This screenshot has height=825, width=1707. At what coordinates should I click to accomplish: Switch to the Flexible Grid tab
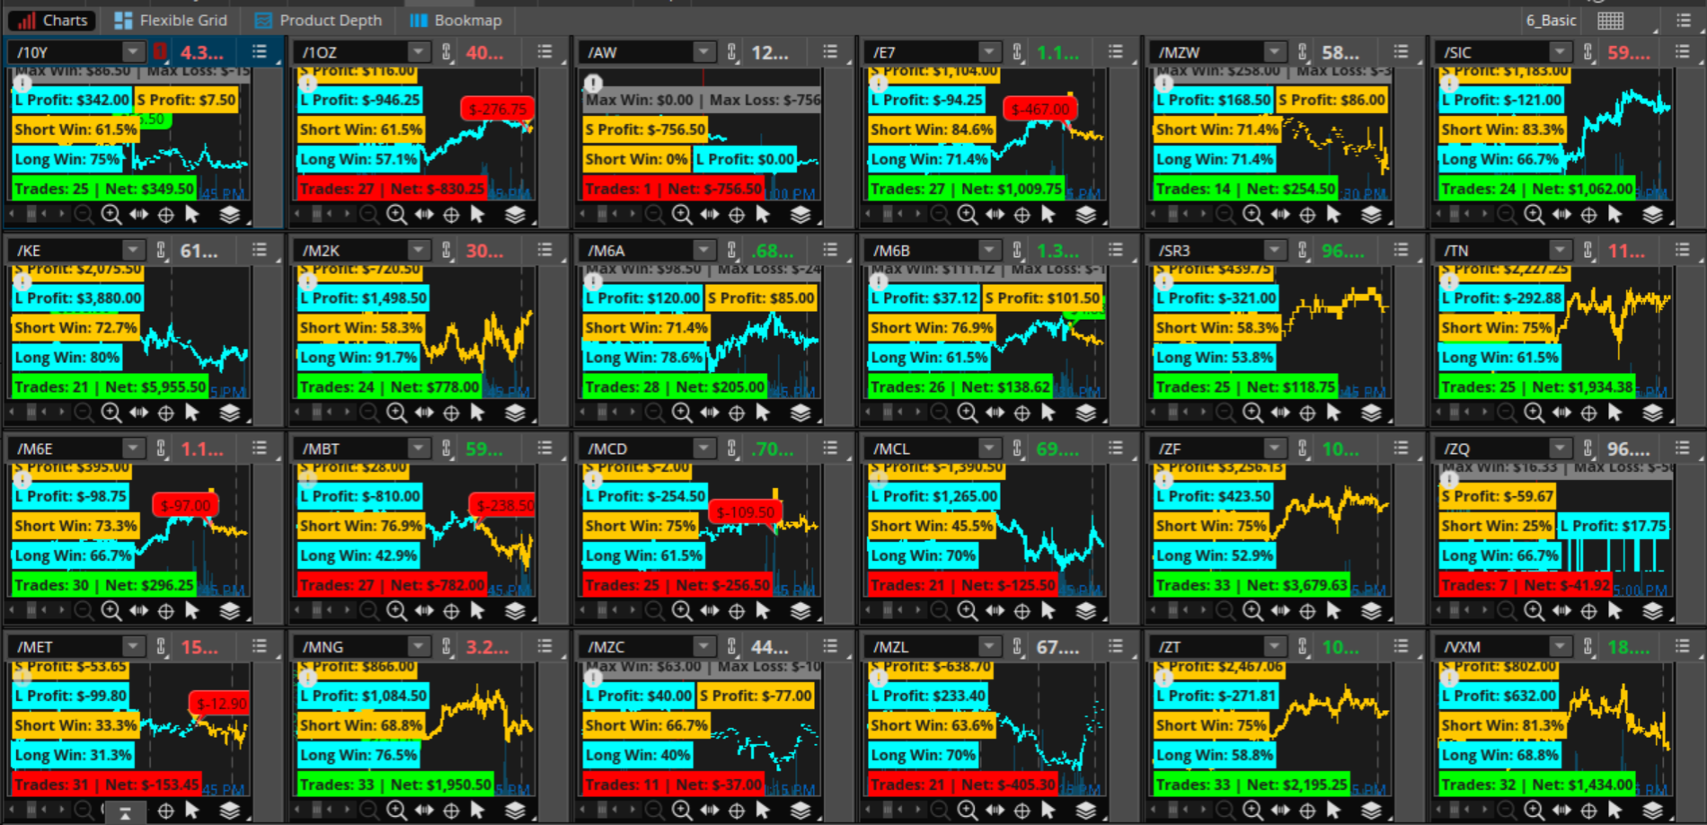pos(172,20)
